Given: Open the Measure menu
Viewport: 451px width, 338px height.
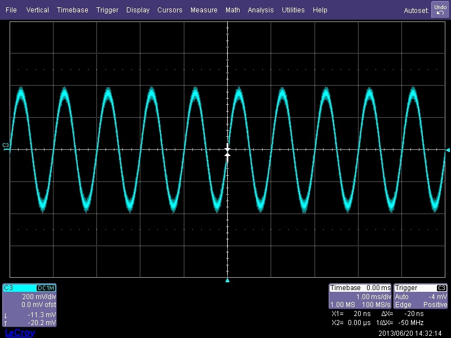Looking at the screenshot, I should coord(204,10).
